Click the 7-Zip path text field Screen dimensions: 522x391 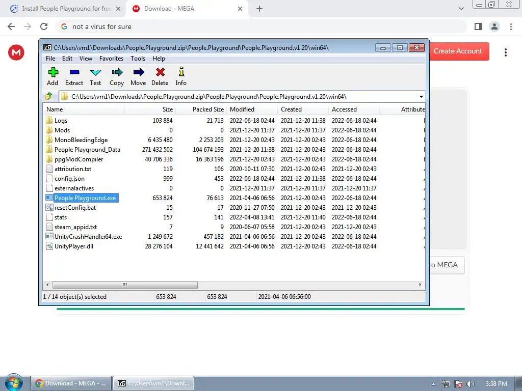tap(238, 97)
